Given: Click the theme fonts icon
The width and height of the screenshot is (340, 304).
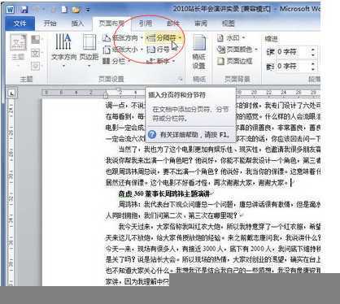Looking at the screenshot, I should [36, 53].
